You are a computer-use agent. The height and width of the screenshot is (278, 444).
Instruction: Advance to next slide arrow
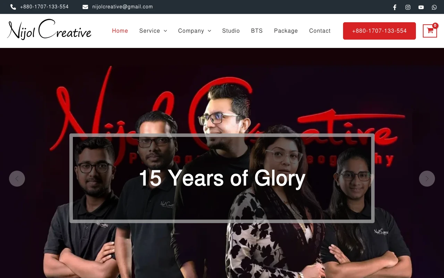427,179
